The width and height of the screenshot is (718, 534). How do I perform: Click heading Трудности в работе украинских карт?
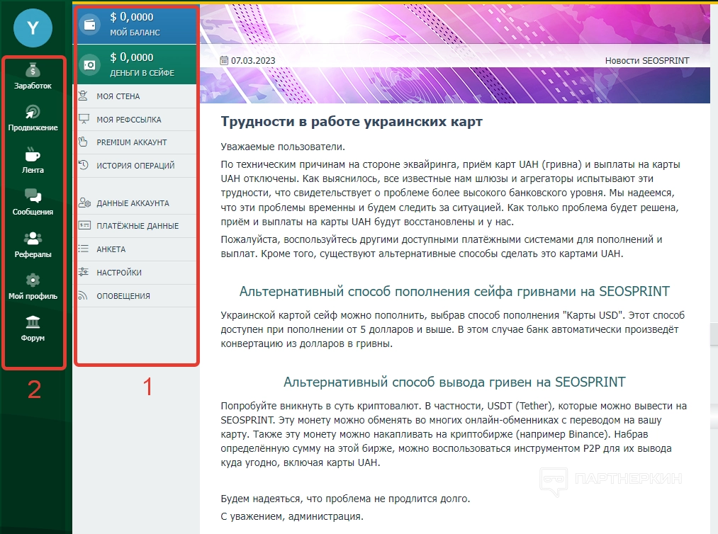(352, 121)
